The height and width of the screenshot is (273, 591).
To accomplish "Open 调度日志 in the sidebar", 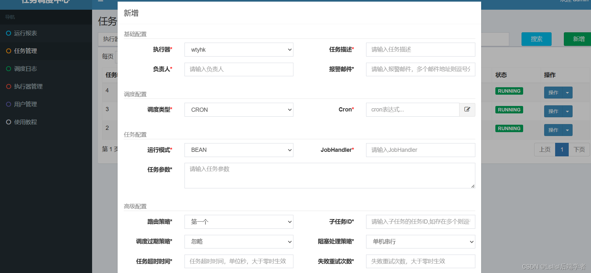I will [46, 69].
